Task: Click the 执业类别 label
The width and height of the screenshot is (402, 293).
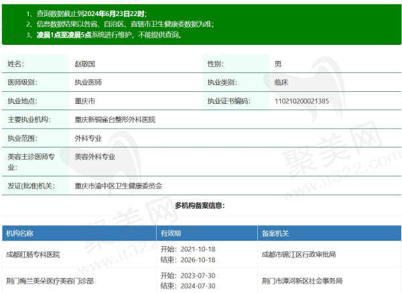Action: click(x=222, y=82)
